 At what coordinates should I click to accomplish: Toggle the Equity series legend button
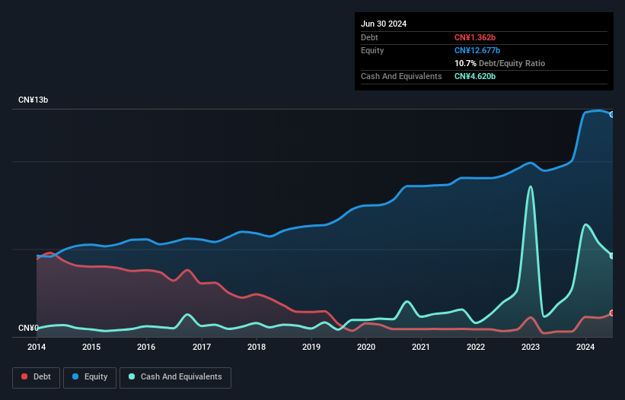pos(90,377)
